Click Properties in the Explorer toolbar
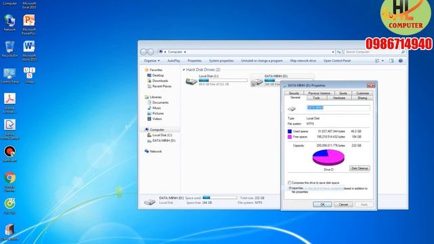Screen dimensions: 434x244 195,60
